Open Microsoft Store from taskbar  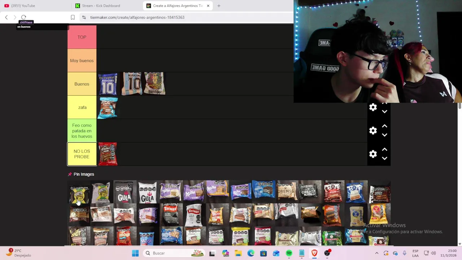[263, 253]
